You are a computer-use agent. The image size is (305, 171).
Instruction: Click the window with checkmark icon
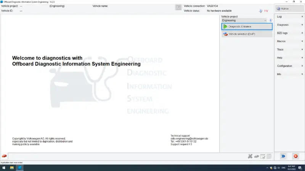coord(263,156)
